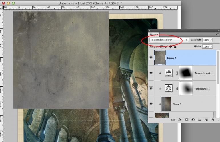The image size is (220, 142).
Task: Select Farbbalance 1 balance scale icon
Action: 169,88
